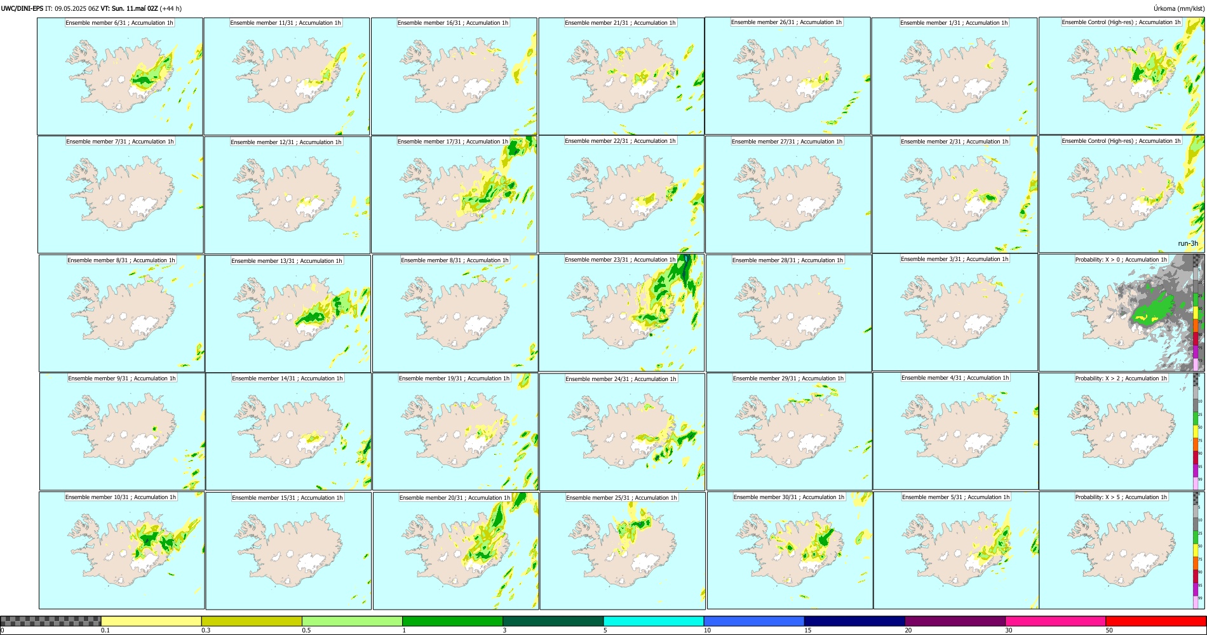Click the vertical color bar on Probability X > 5 panel
The height and width of the screenshot is (635, 1207).
[1196, 551]
